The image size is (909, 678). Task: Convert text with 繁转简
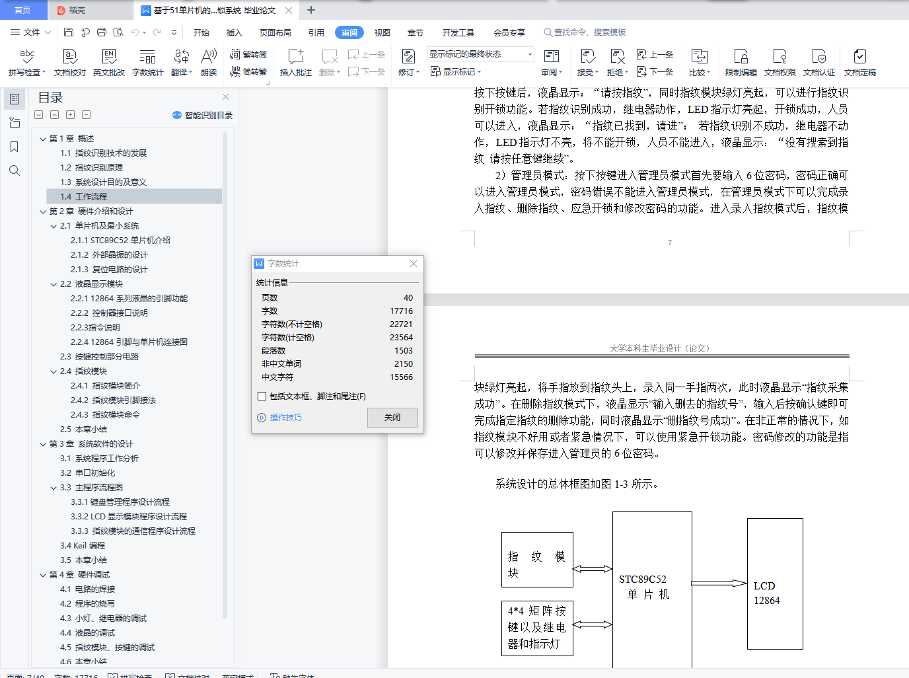pos(248,55)
